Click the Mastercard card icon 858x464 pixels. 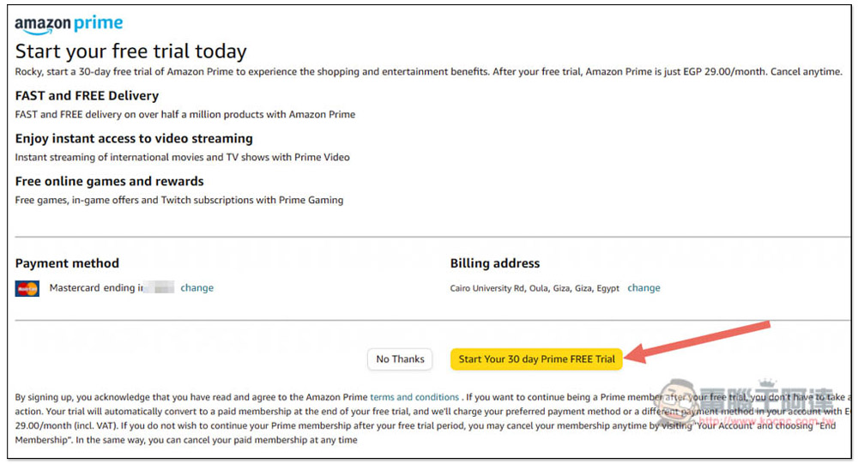(x=27, y=288)
